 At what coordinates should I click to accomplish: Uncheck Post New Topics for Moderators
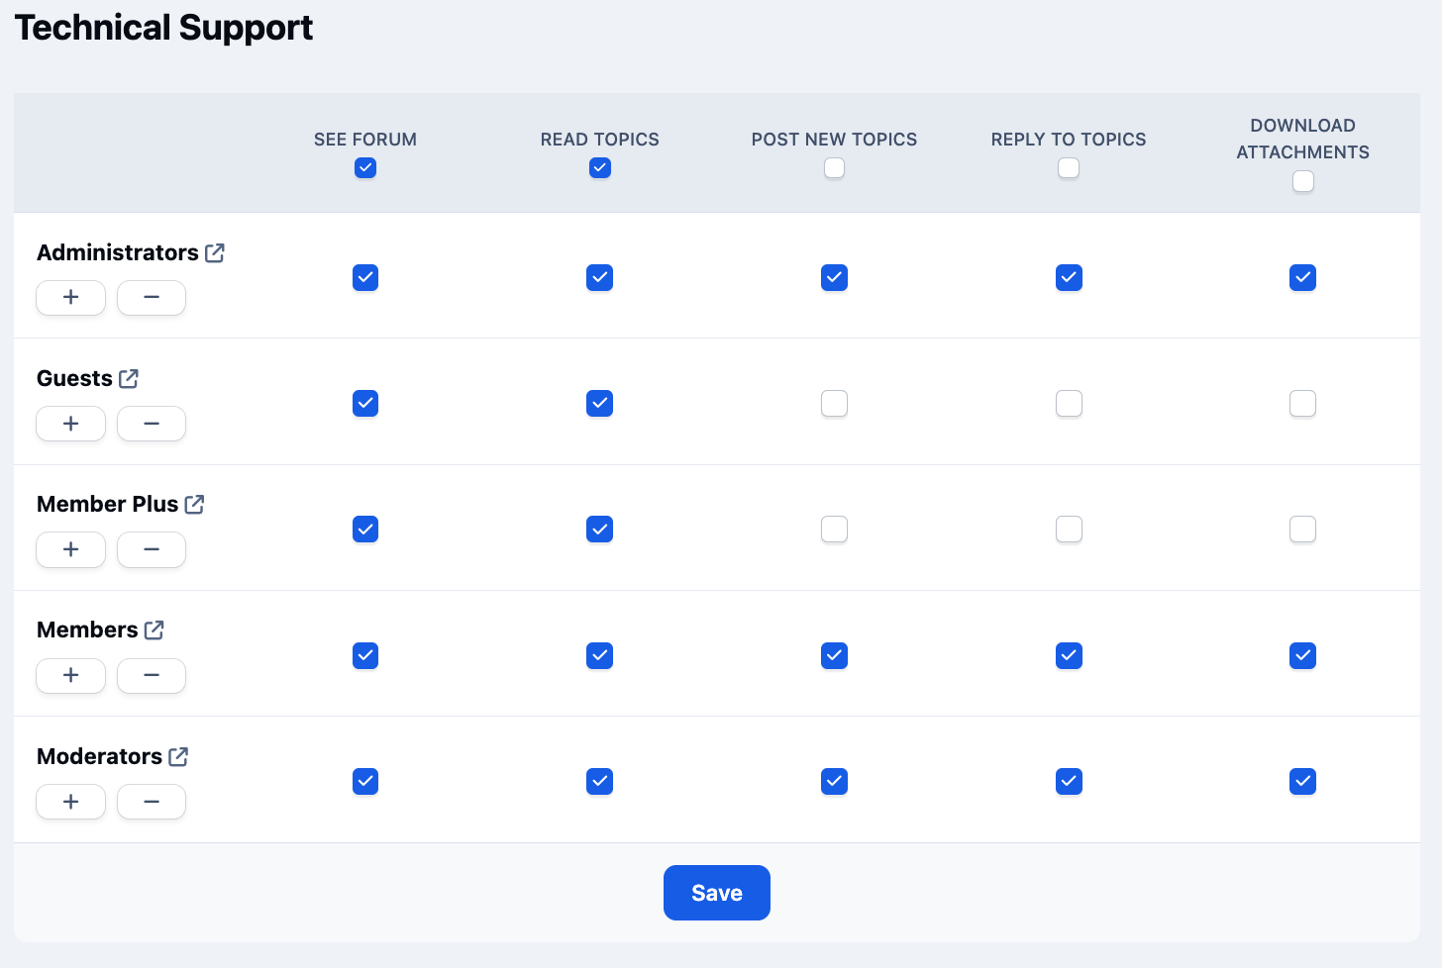pyautogui.click(x=835, y=782)
